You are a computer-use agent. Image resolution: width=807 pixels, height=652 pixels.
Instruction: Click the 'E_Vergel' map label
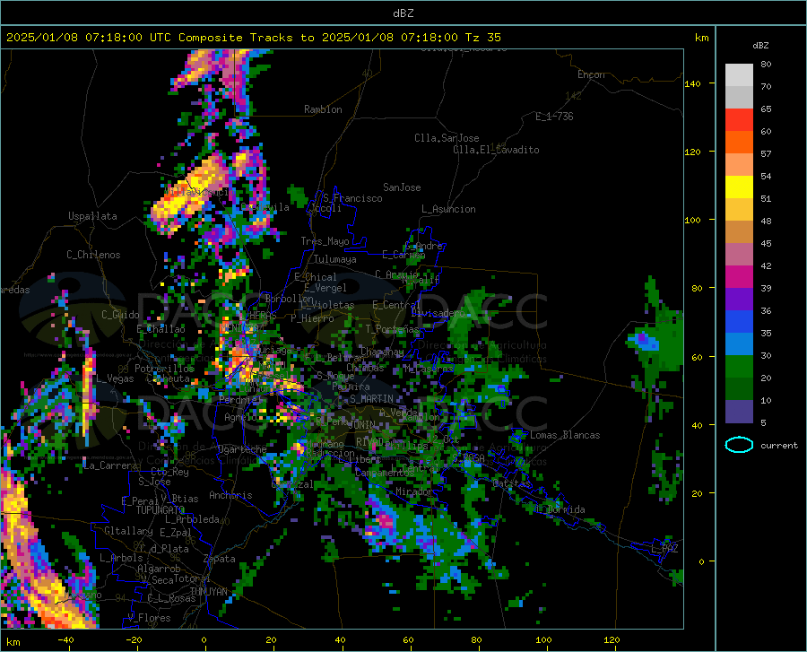[x=325, y=288]
